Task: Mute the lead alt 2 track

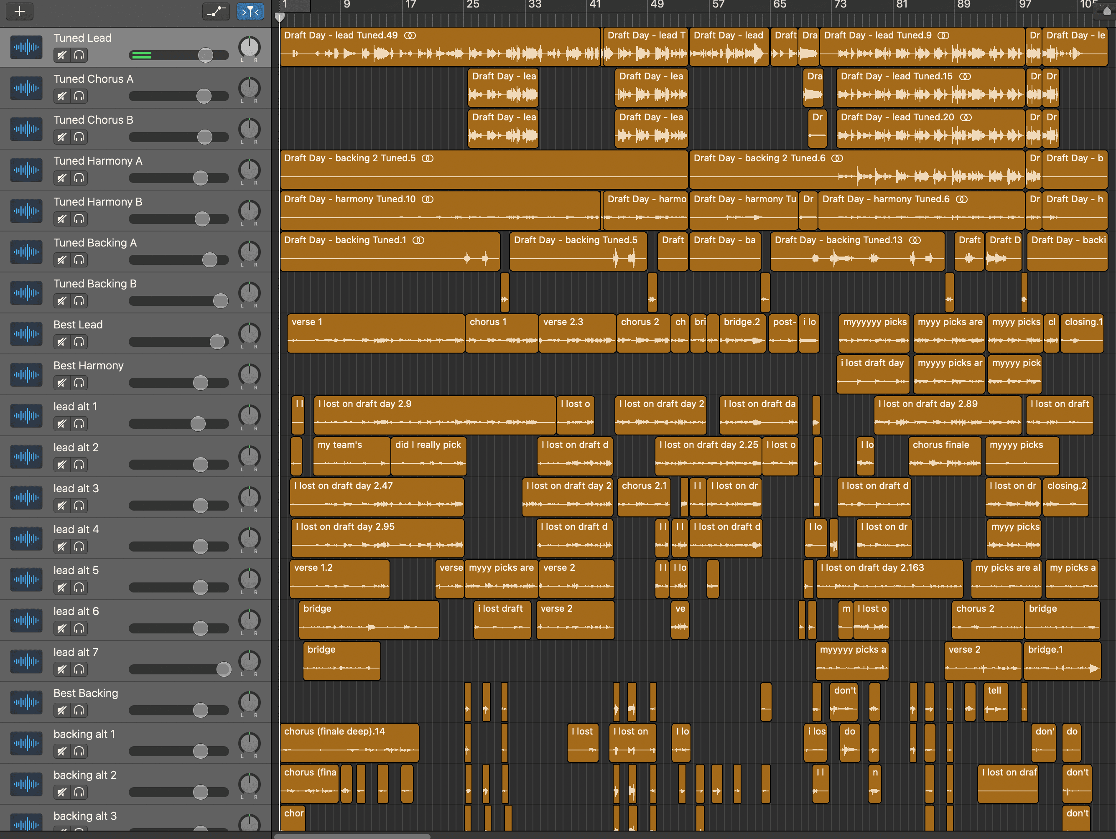Action: 61,464
